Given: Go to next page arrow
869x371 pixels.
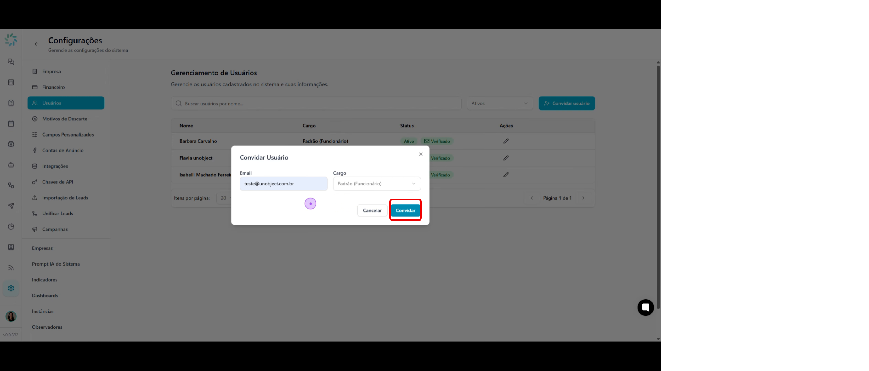Looking at the screenshot, I should tap(583, 198).
